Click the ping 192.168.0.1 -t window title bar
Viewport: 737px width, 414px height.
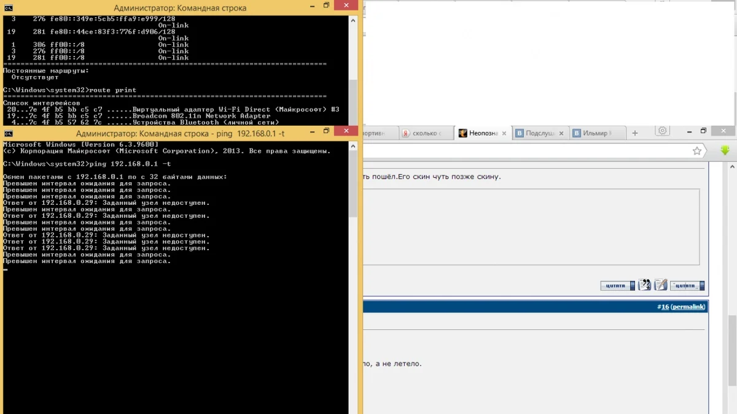180,133
